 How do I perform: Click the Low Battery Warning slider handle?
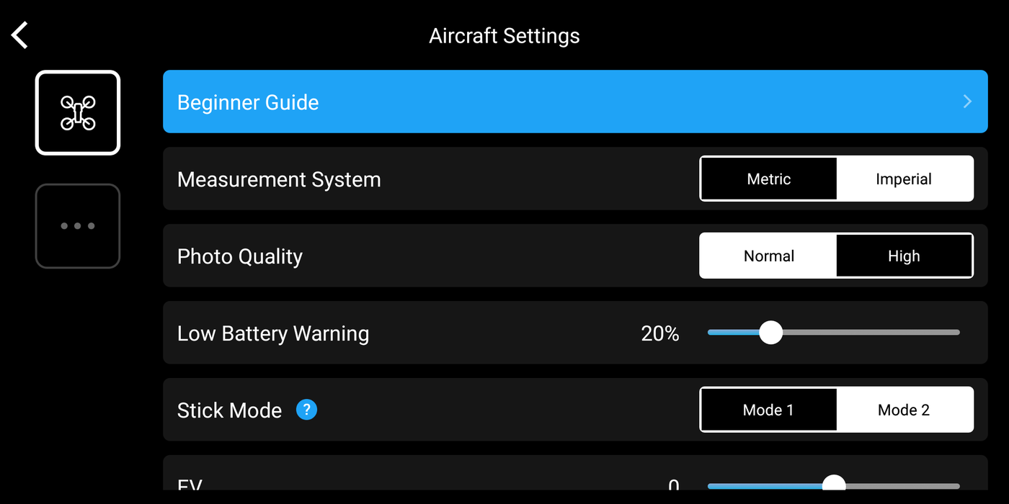pos(770,333)
